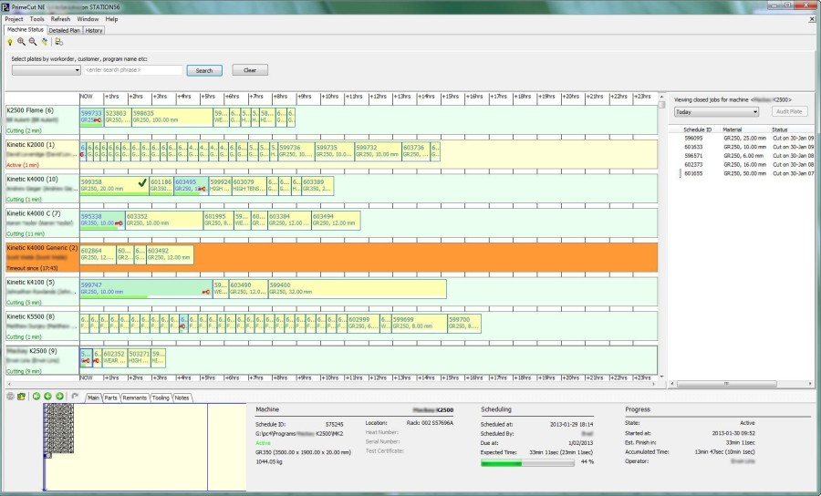
Task: Click the PrimeCut application icon in the title bar
Action: (5, 7)
